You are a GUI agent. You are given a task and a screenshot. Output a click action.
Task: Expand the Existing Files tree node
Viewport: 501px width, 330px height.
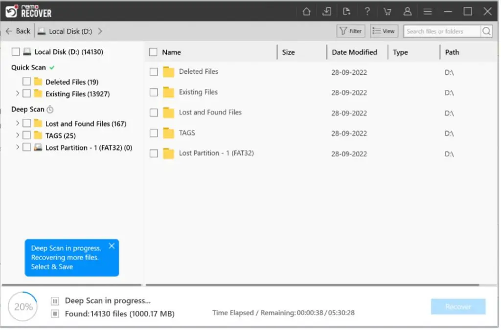pos(18,93)
